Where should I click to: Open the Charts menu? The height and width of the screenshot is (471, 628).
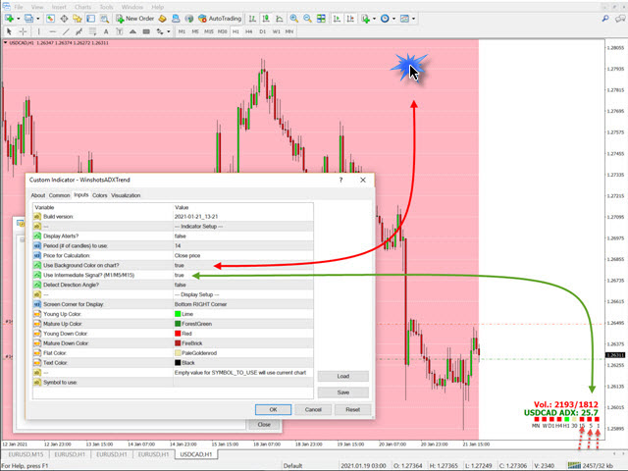82,7
